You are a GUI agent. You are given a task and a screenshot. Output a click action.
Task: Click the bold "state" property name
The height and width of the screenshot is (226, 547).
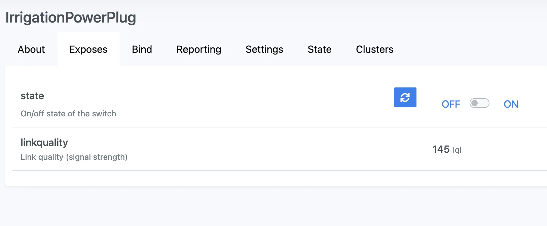pyautogui.click(x=32, y=96)
